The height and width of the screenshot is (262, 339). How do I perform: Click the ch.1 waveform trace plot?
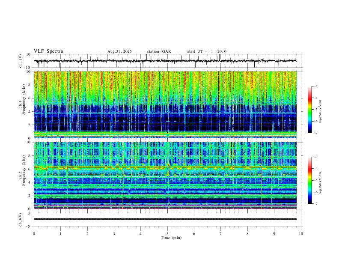coord(165,61)
